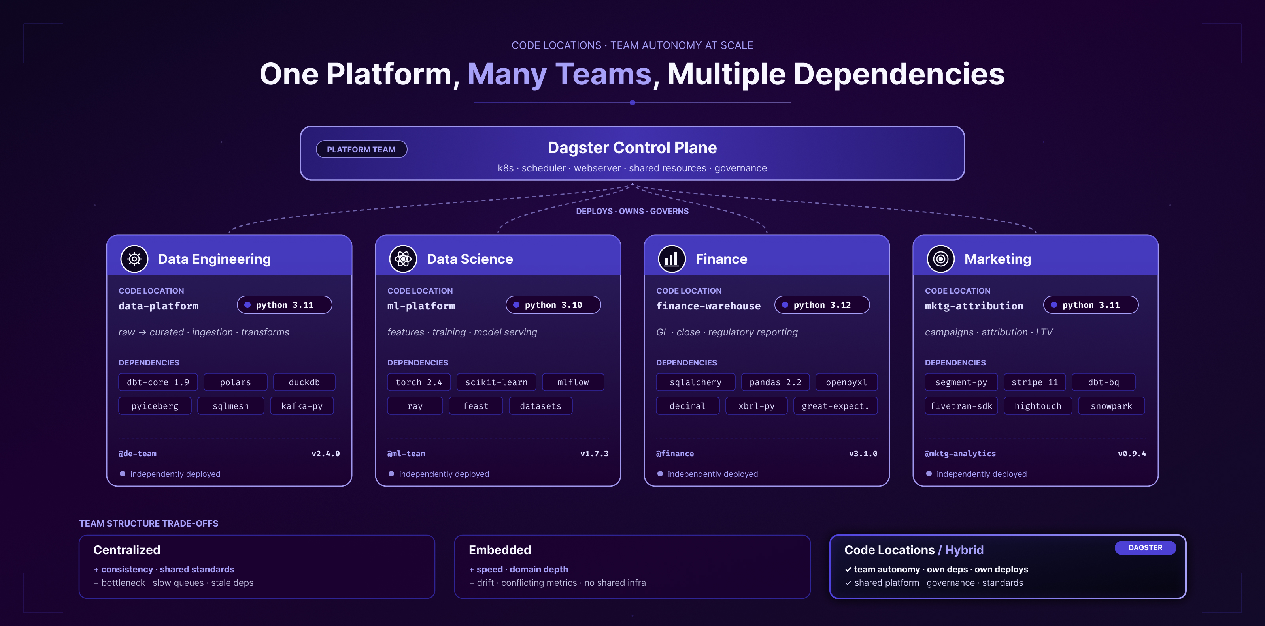This screenshot has height=626, width=1265.
Task: Click the @ml-team owner handle
Action: pos(407,454)
